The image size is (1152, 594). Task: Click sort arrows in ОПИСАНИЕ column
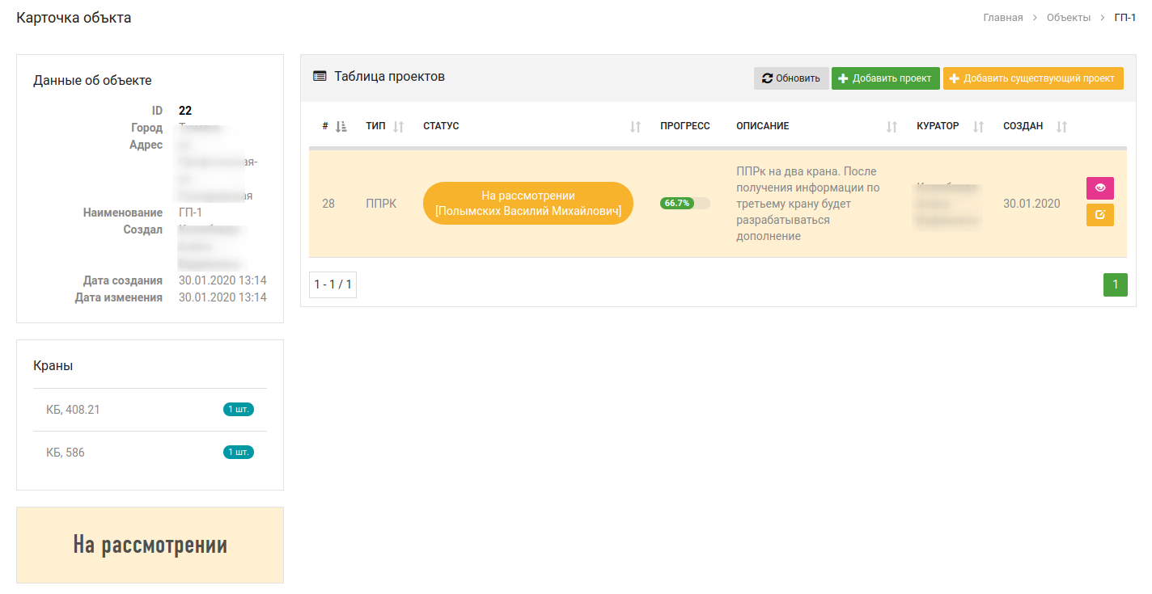click(892, 126)
